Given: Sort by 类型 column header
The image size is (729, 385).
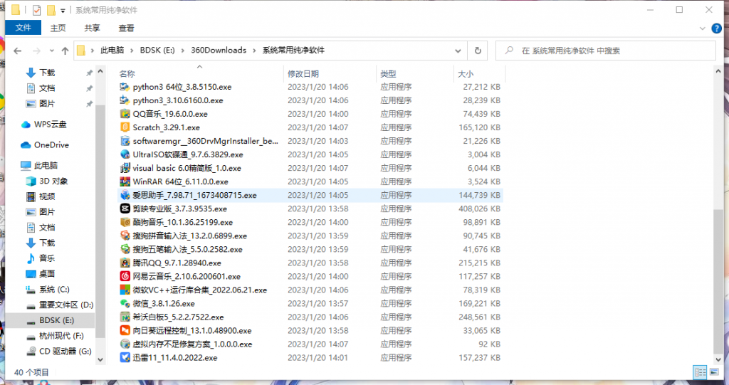Looking at the screenshot, I should point(415,73).
